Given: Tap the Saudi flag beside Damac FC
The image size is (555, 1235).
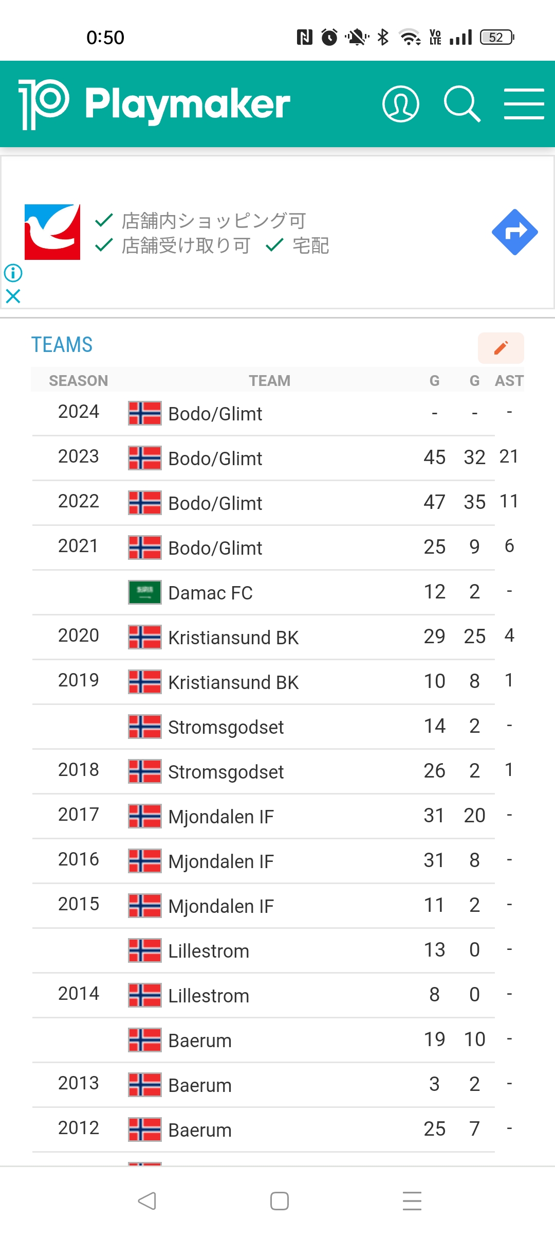Looking at the screenshot, I should point(145,592).
